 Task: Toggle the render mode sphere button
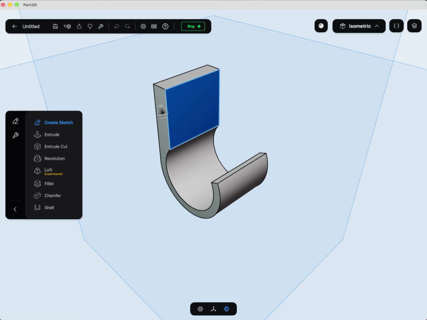coord(321,26)
